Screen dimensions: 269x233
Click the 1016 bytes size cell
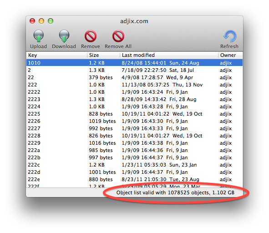pos(102,143)
